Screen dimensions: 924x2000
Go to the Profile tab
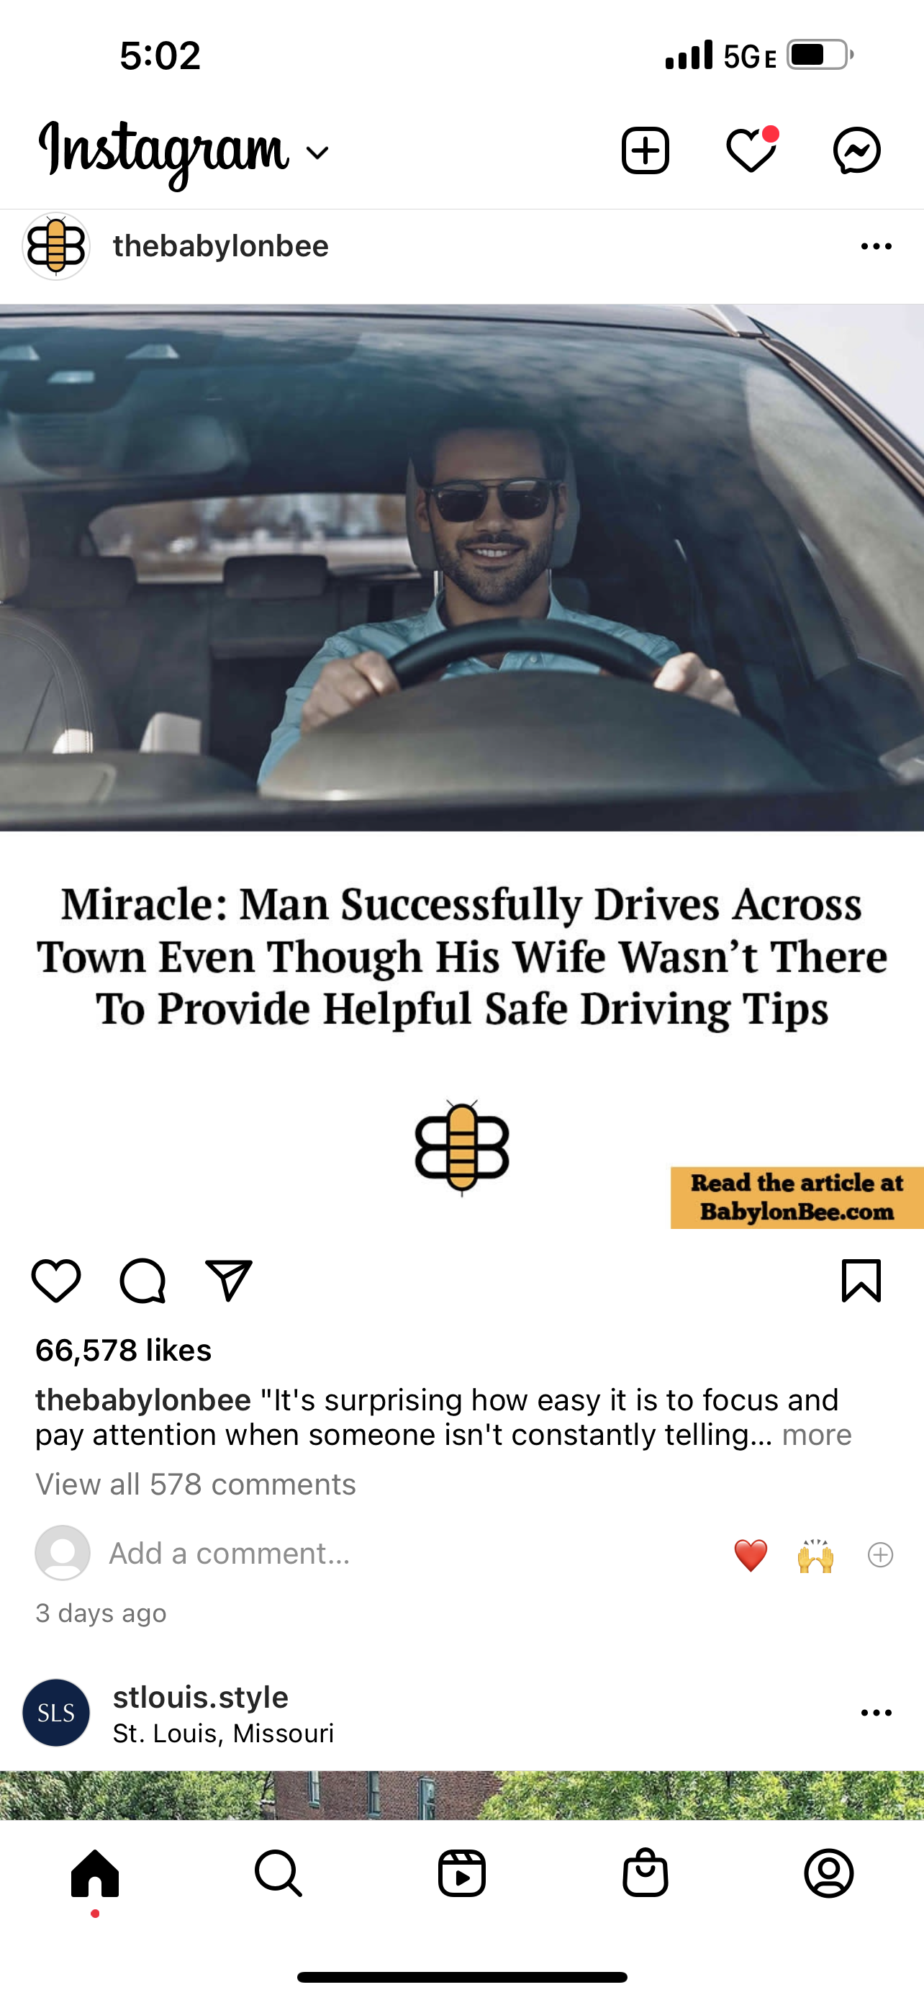click(828, 1873)
